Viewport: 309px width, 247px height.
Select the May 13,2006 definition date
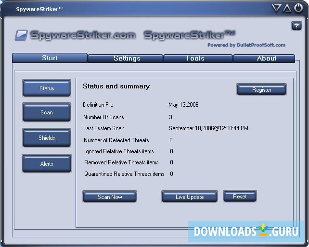(183, 105)
